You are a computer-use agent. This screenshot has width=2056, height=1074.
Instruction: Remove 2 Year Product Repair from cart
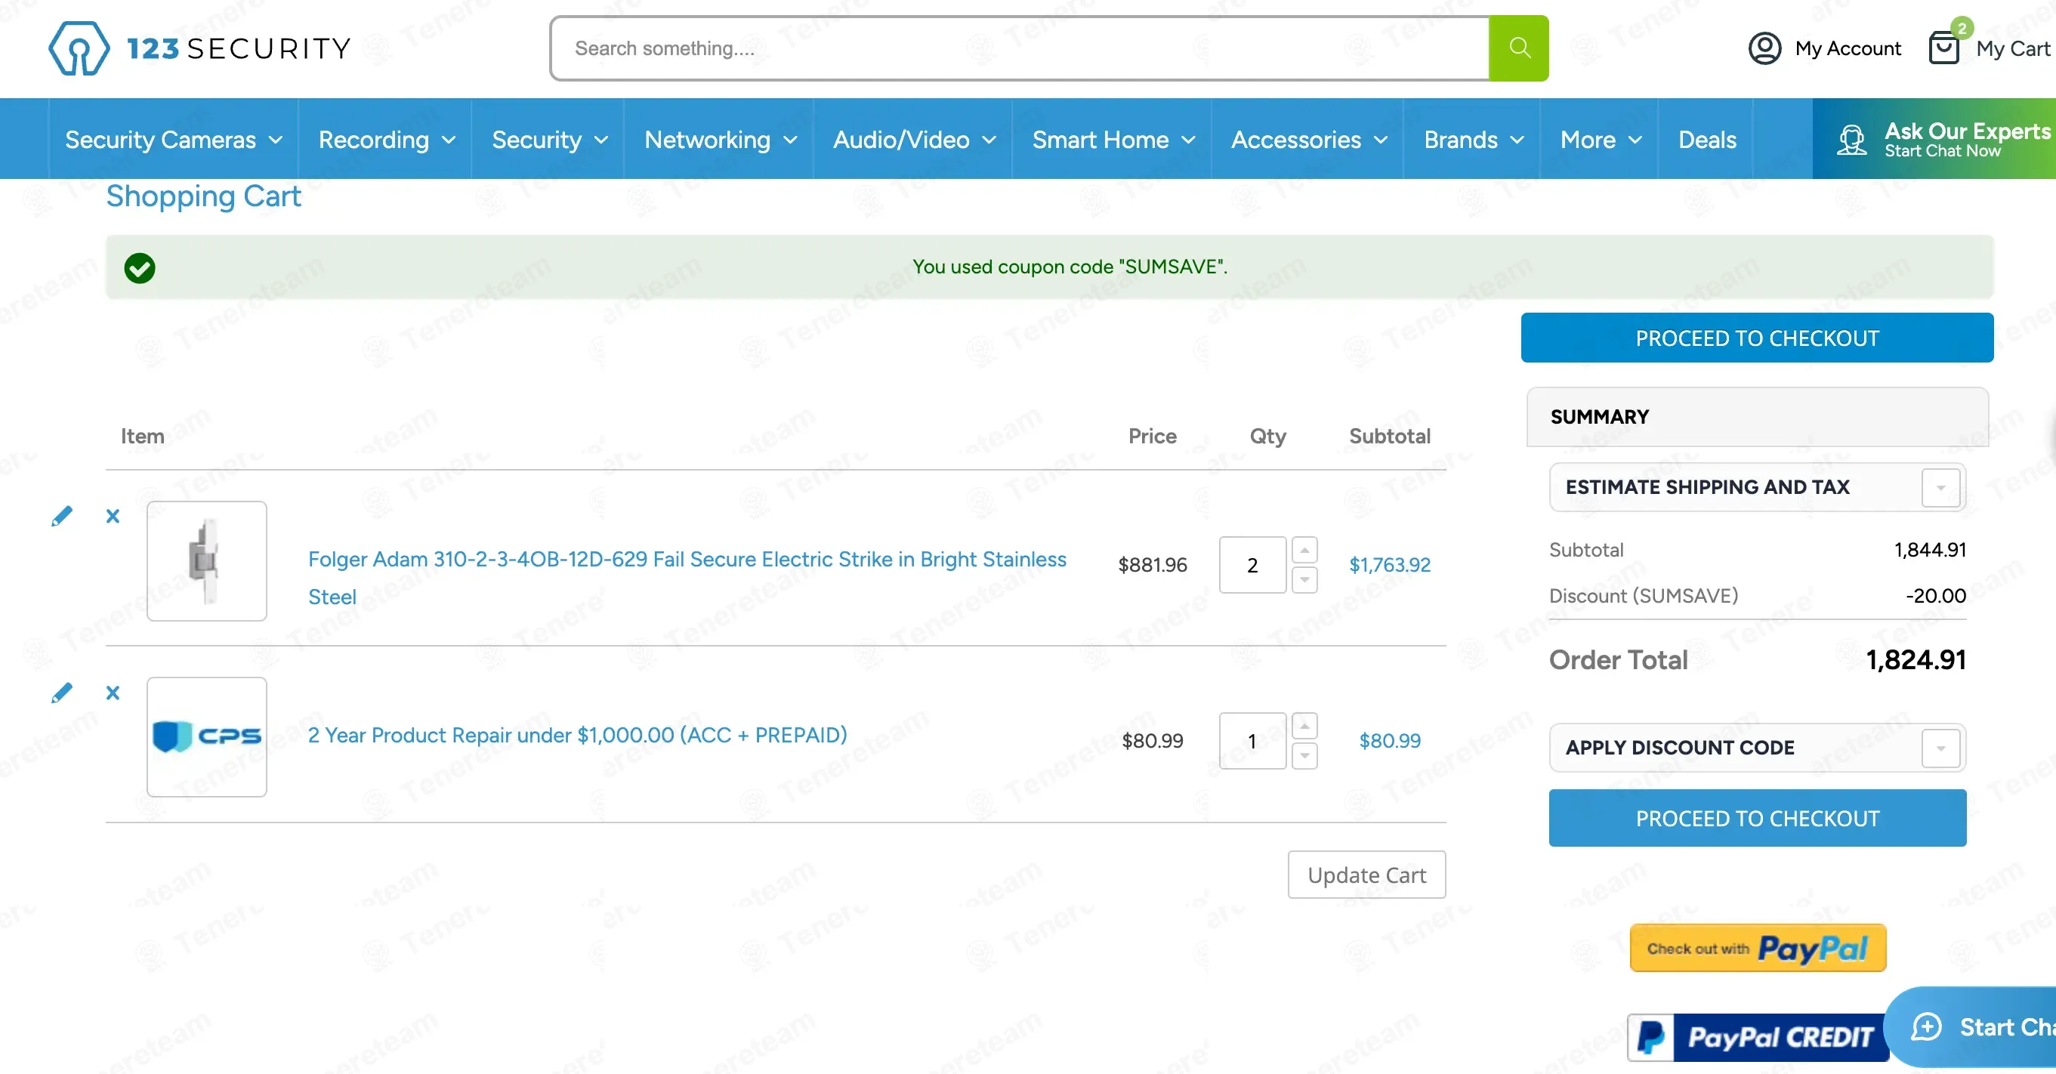(113, 693)
